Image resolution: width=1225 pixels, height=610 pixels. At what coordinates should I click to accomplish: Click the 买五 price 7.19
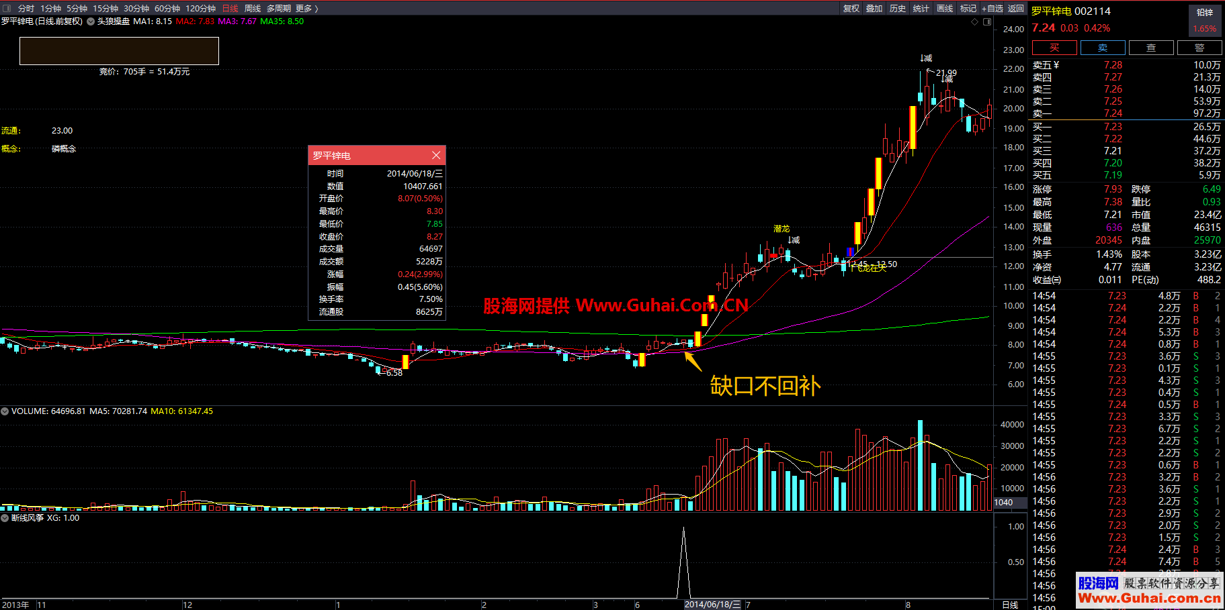click(x=1113, y=175)
